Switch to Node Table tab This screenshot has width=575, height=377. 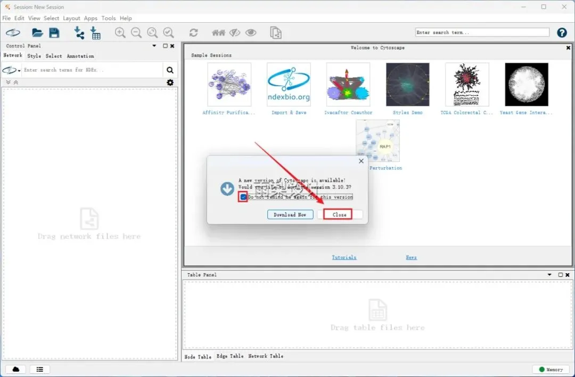(x=198, y=356)
